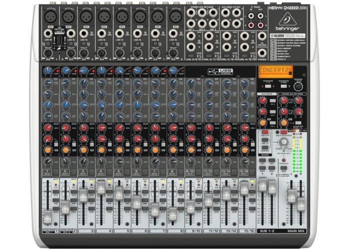Click the PARAMETER 3/TAP button

pos(284,86)
